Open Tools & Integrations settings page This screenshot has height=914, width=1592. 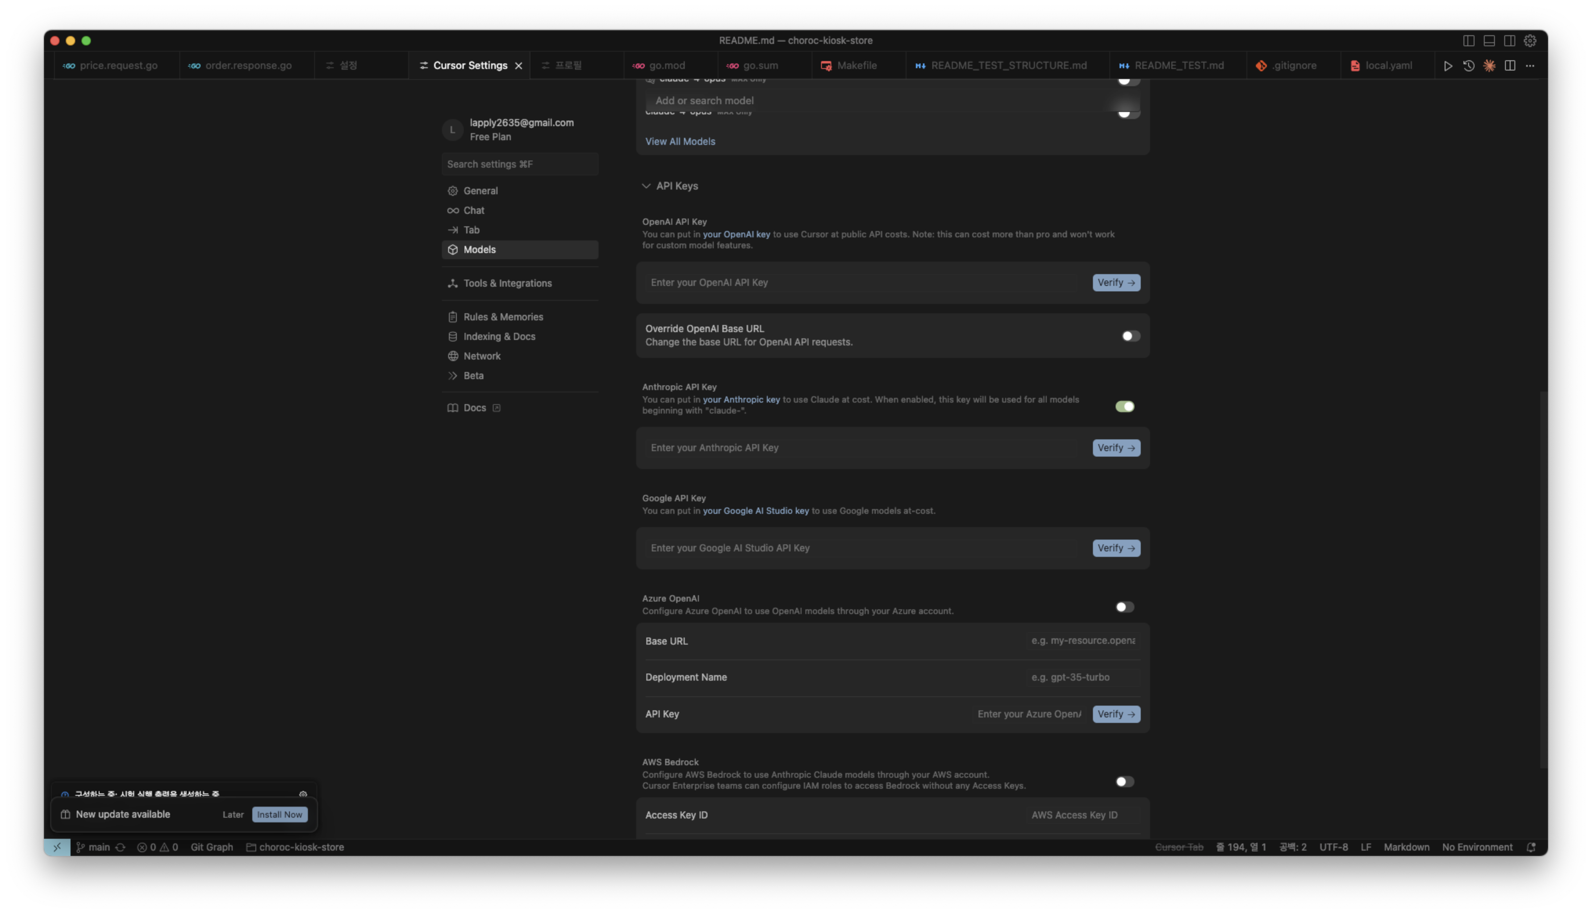pyautogui.click(x=507, y=283)
